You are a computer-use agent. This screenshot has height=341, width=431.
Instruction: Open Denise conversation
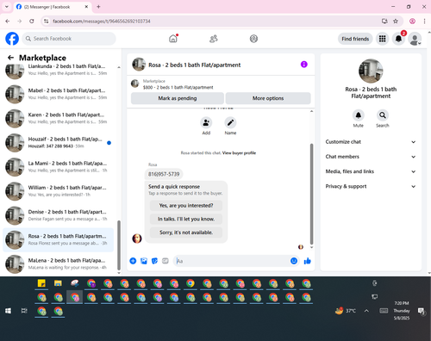click(x=58, y=215)
